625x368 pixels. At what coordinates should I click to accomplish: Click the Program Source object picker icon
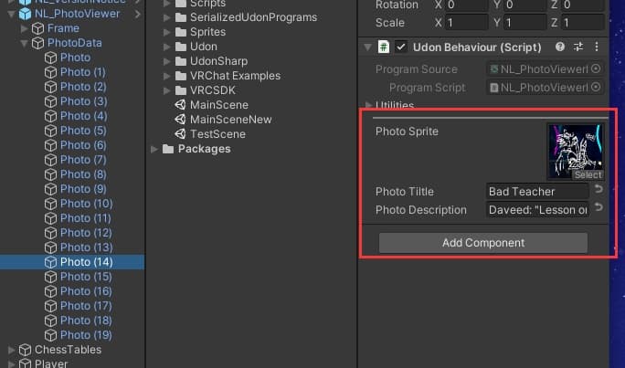click(x=596, y=68)
